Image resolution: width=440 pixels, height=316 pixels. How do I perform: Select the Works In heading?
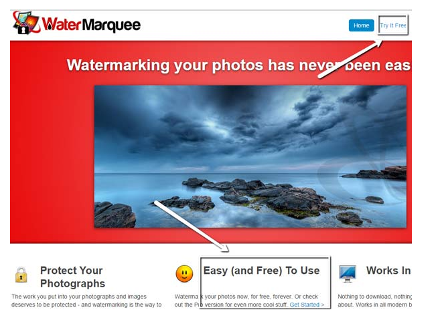388,271
